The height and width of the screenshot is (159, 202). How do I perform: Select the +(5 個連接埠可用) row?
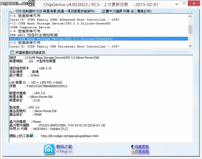click(98, 16)
